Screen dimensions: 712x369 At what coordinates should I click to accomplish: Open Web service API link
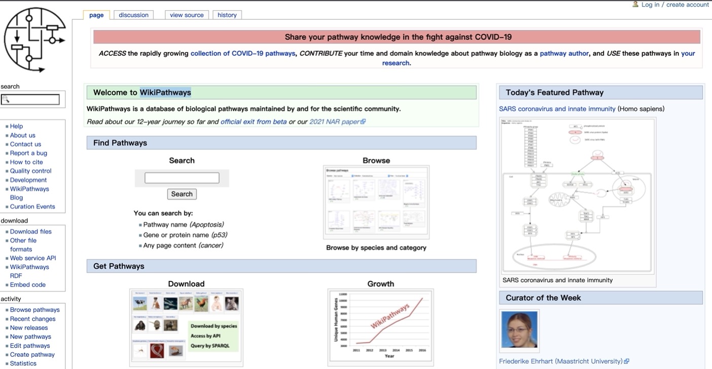[33, 258]
